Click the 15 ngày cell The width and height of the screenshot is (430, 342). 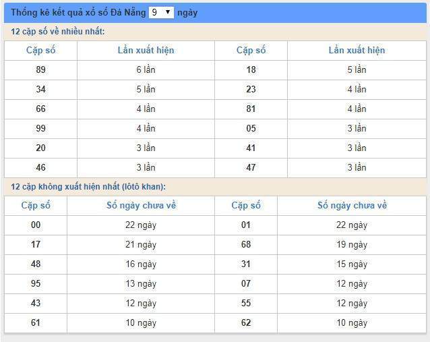click(352, 264)
